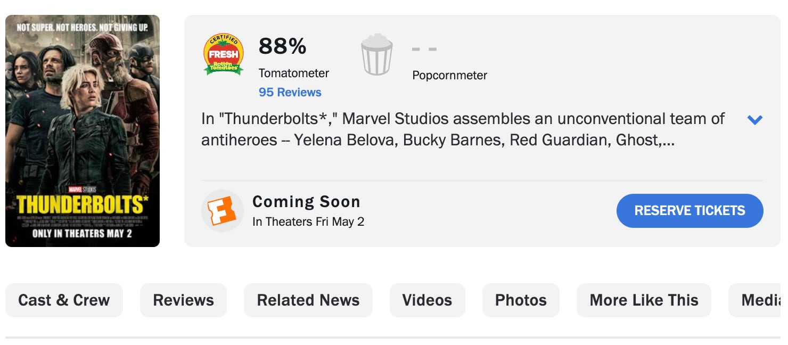This screenshot has height=345, width=788.
Task: Switch to the Videos tab
Action: [427, 300]
